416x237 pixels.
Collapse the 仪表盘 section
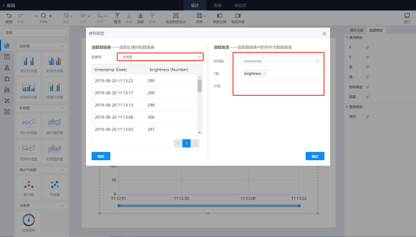[62, 206]
